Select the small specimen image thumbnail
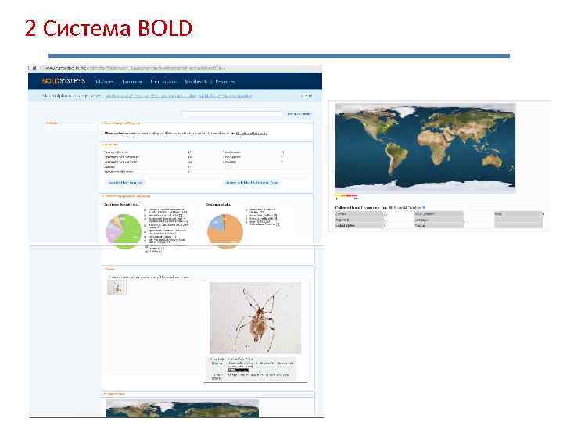 pos(117,288)
